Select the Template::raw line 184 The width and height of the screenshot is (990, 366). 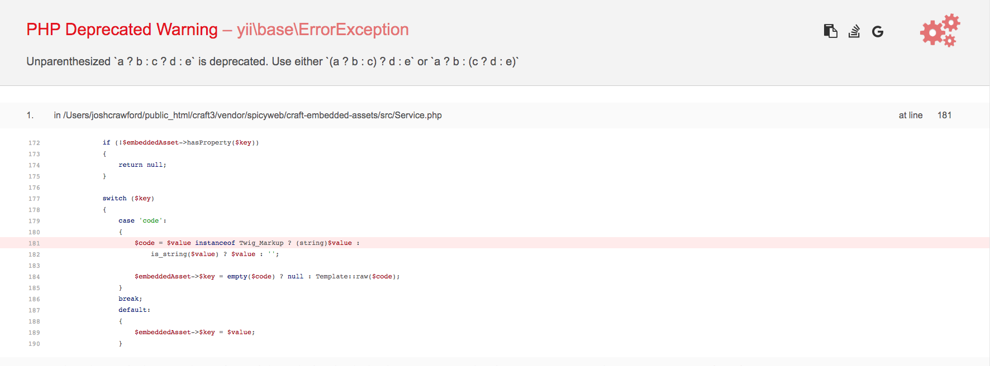(x=268, y=276)
